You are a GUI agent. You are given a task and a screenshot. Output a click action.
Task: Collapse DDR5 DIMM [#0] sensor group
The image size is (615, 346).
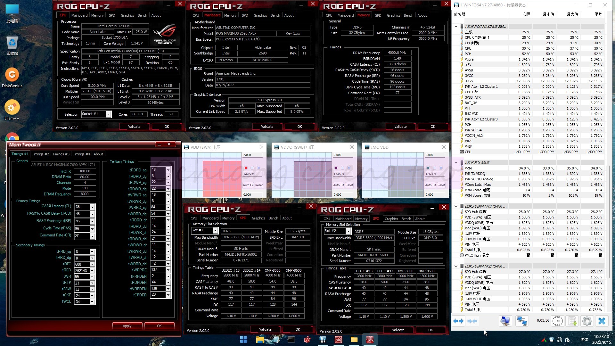pyautogui.click(x=456, y=206)
